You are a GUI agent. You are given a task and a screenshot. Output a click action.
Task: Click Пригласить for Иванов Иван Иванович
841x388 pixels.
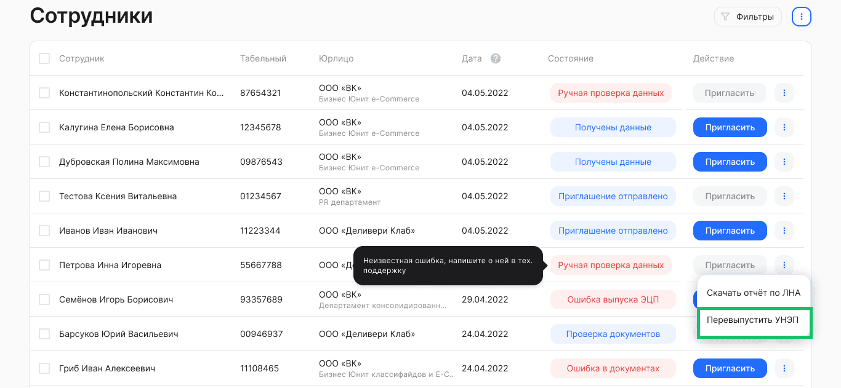click(x=730, y=231)
